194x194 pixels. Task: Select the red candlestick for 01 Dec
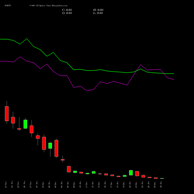pyautogui.click(x=44, y=143)
